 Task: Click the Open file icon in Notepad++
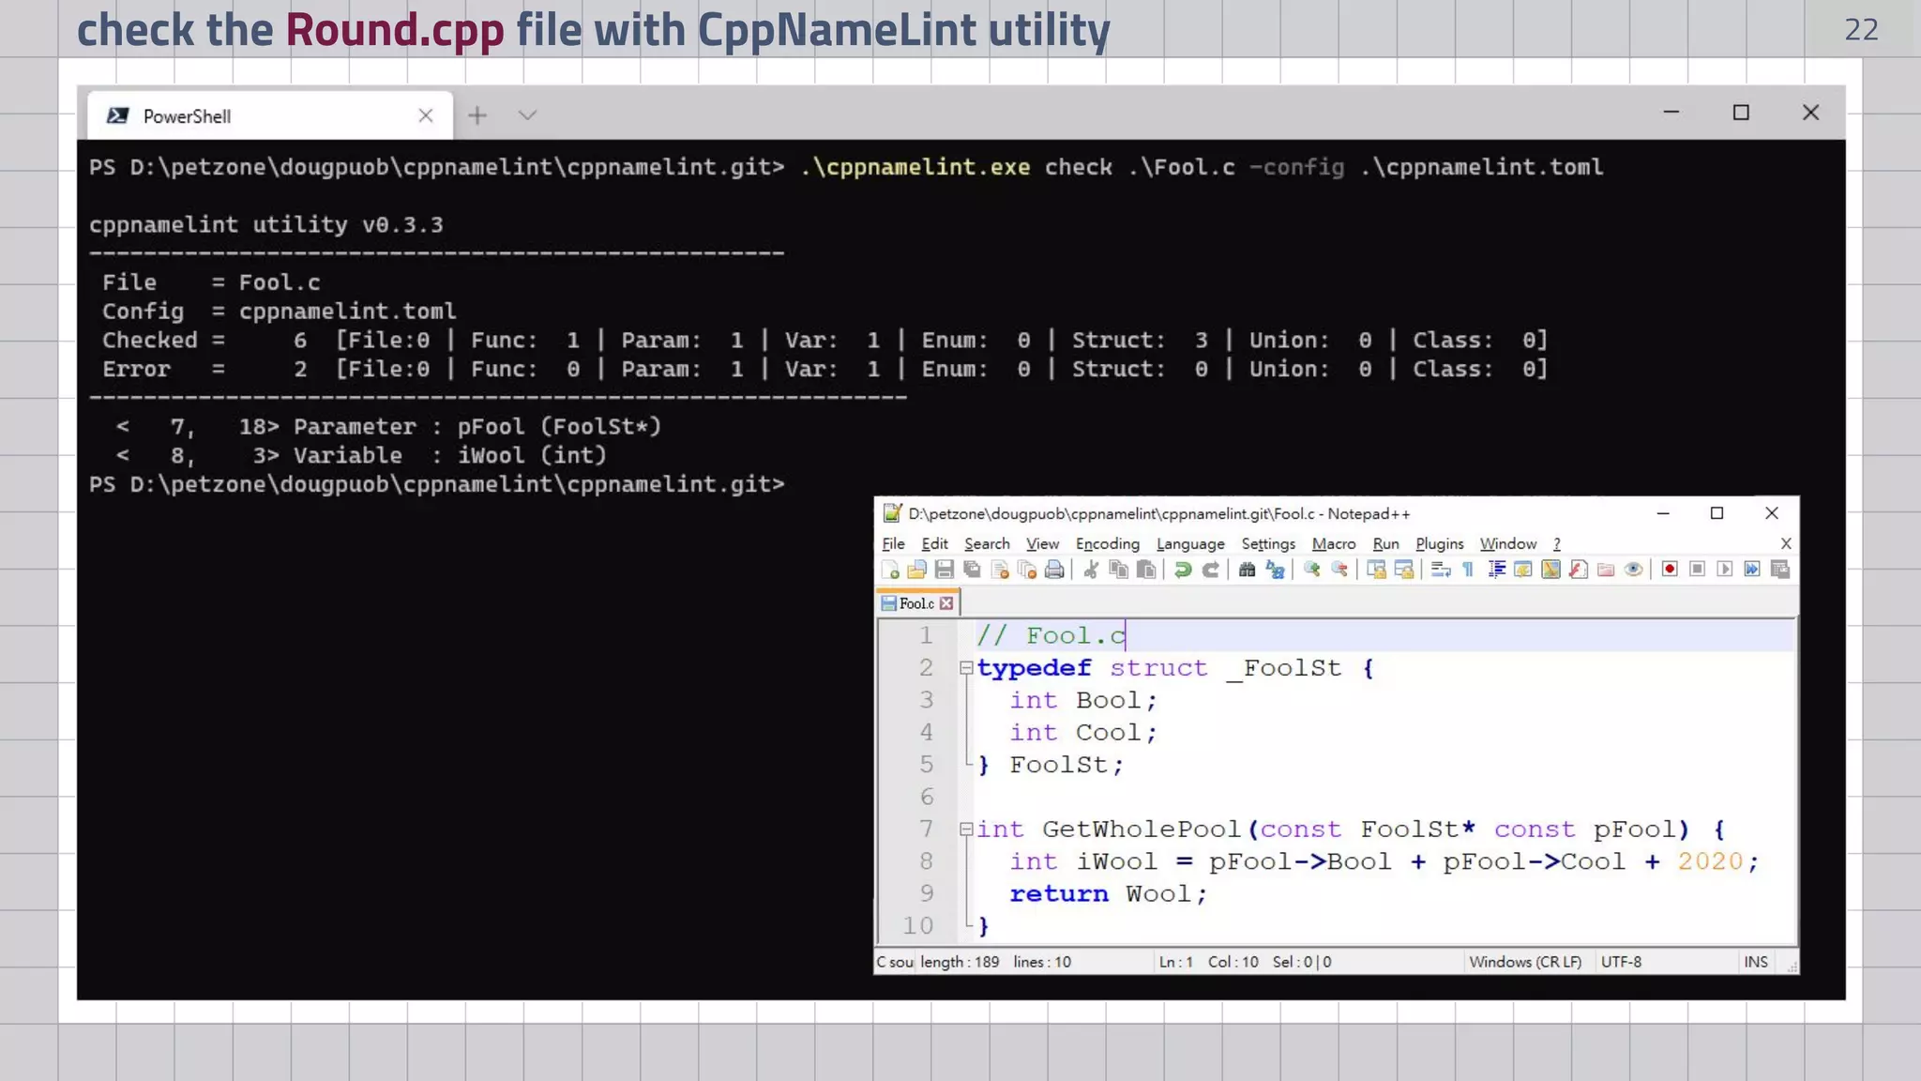tap(917, 570)
